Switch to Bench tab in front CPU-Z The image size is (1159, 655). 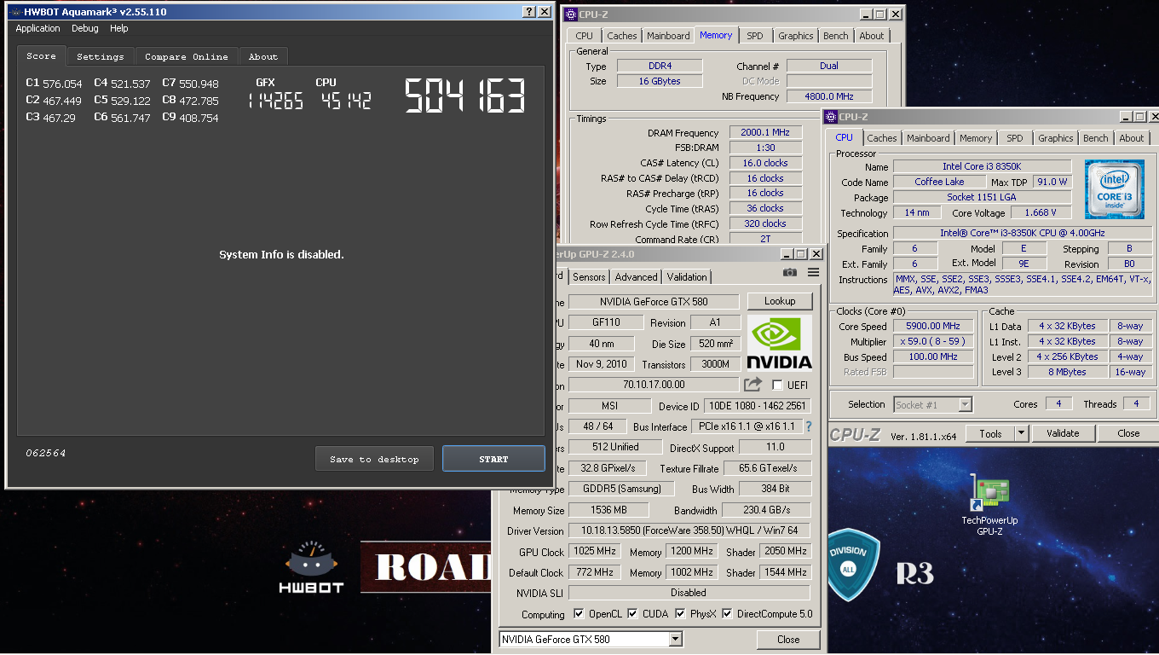[x=1096, y=138]
